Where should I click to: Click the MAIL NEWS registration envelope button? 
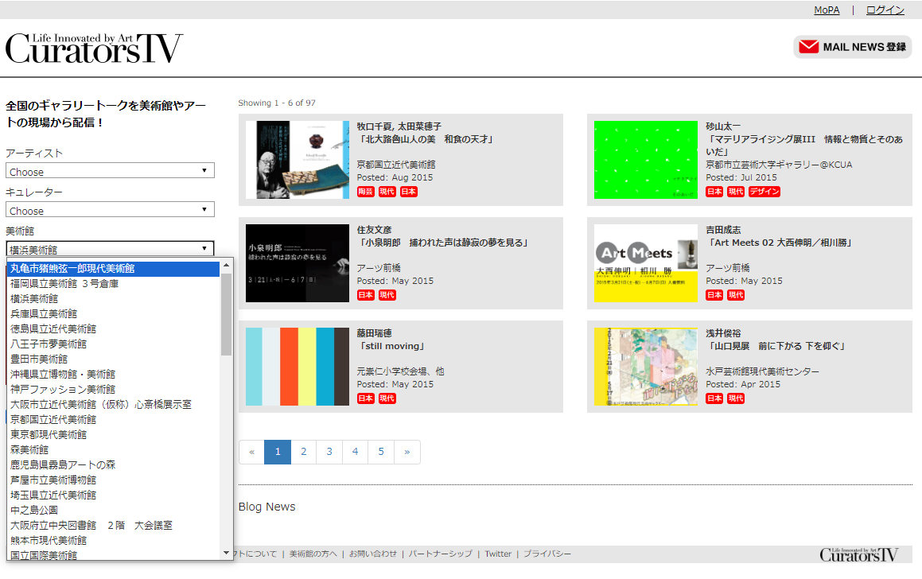pos(852,47)
